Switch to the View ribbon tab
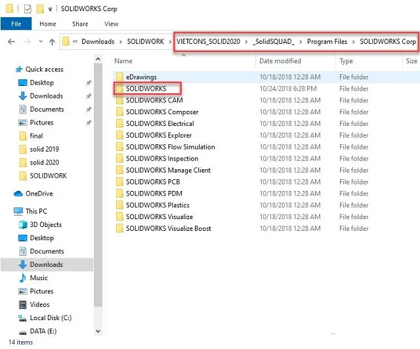 point(111,24)
